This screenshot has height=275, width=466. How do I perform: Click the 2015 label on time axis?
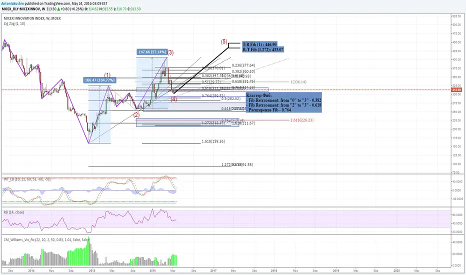(x=92, y=271)
